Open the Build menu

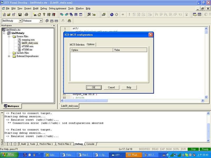pos(36,8)
